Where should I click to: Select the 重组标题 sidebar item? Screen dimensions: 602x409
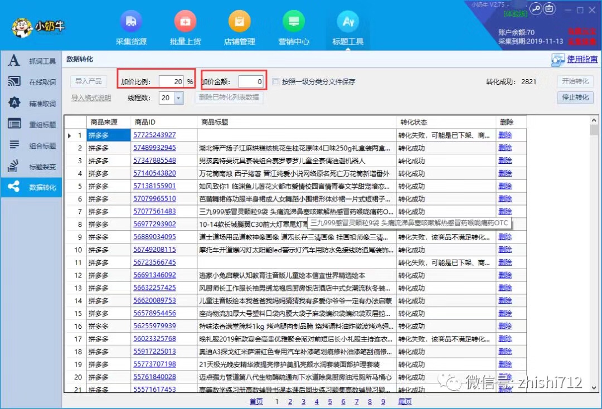click(31, 124)
